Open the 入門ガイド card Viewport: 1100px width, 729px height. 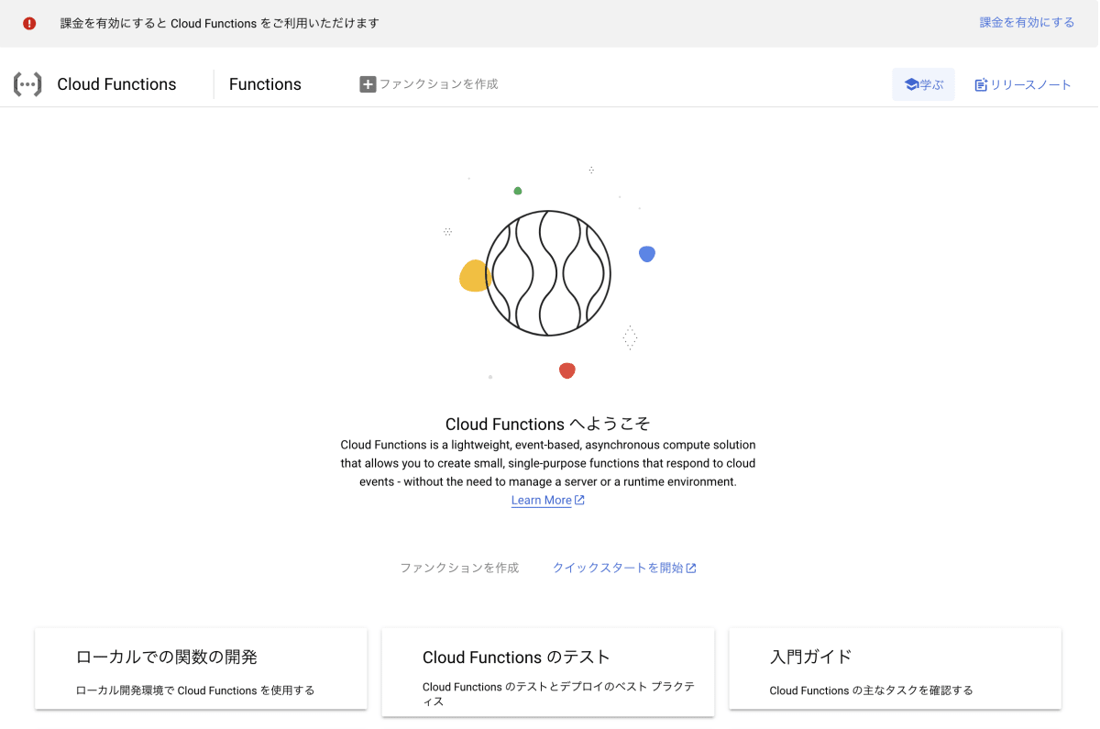tap(895, 668)
